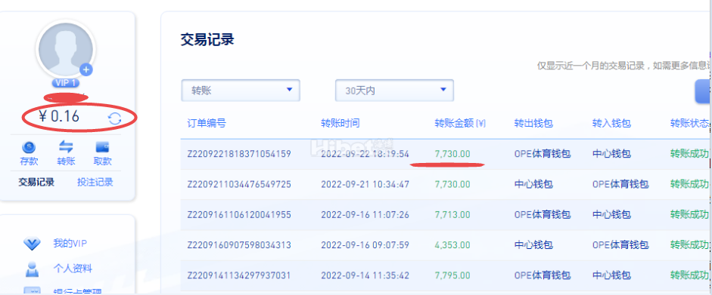
Task: Click the 个人资料 person icon
Action: [32, 269]
